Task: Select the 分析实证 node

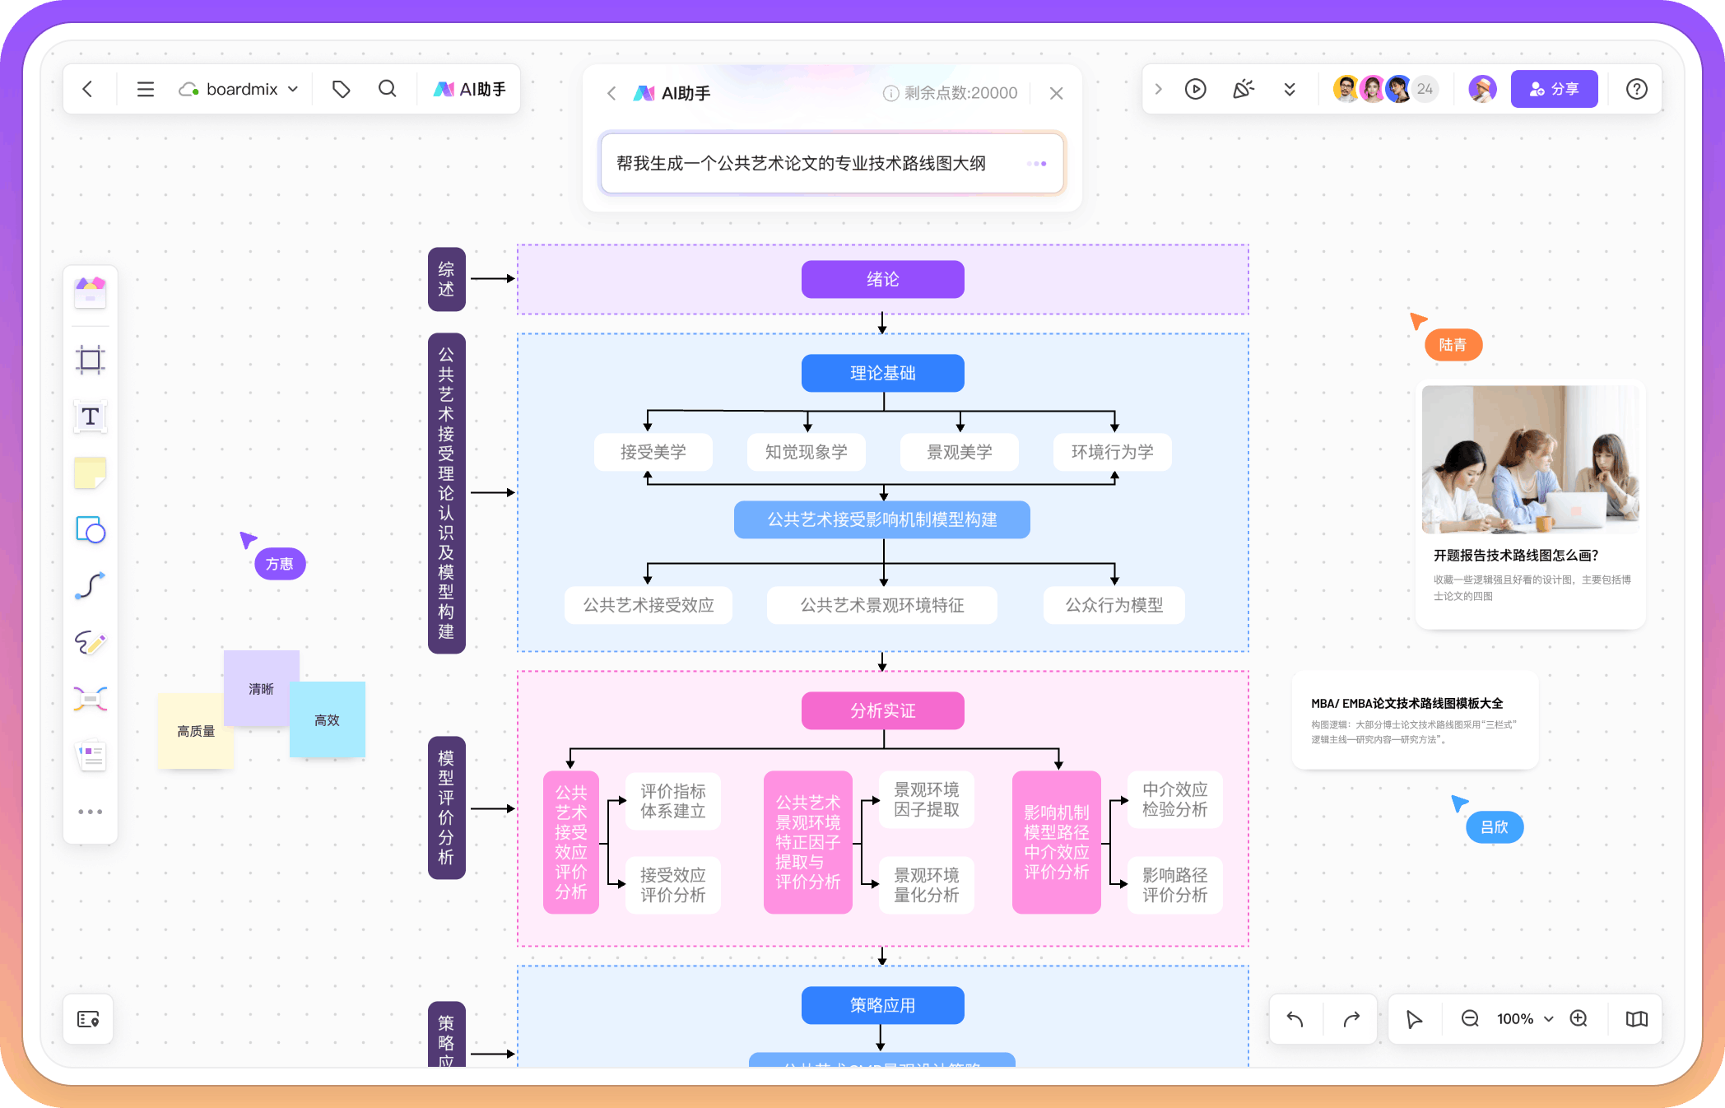Action: pos(883,710)
